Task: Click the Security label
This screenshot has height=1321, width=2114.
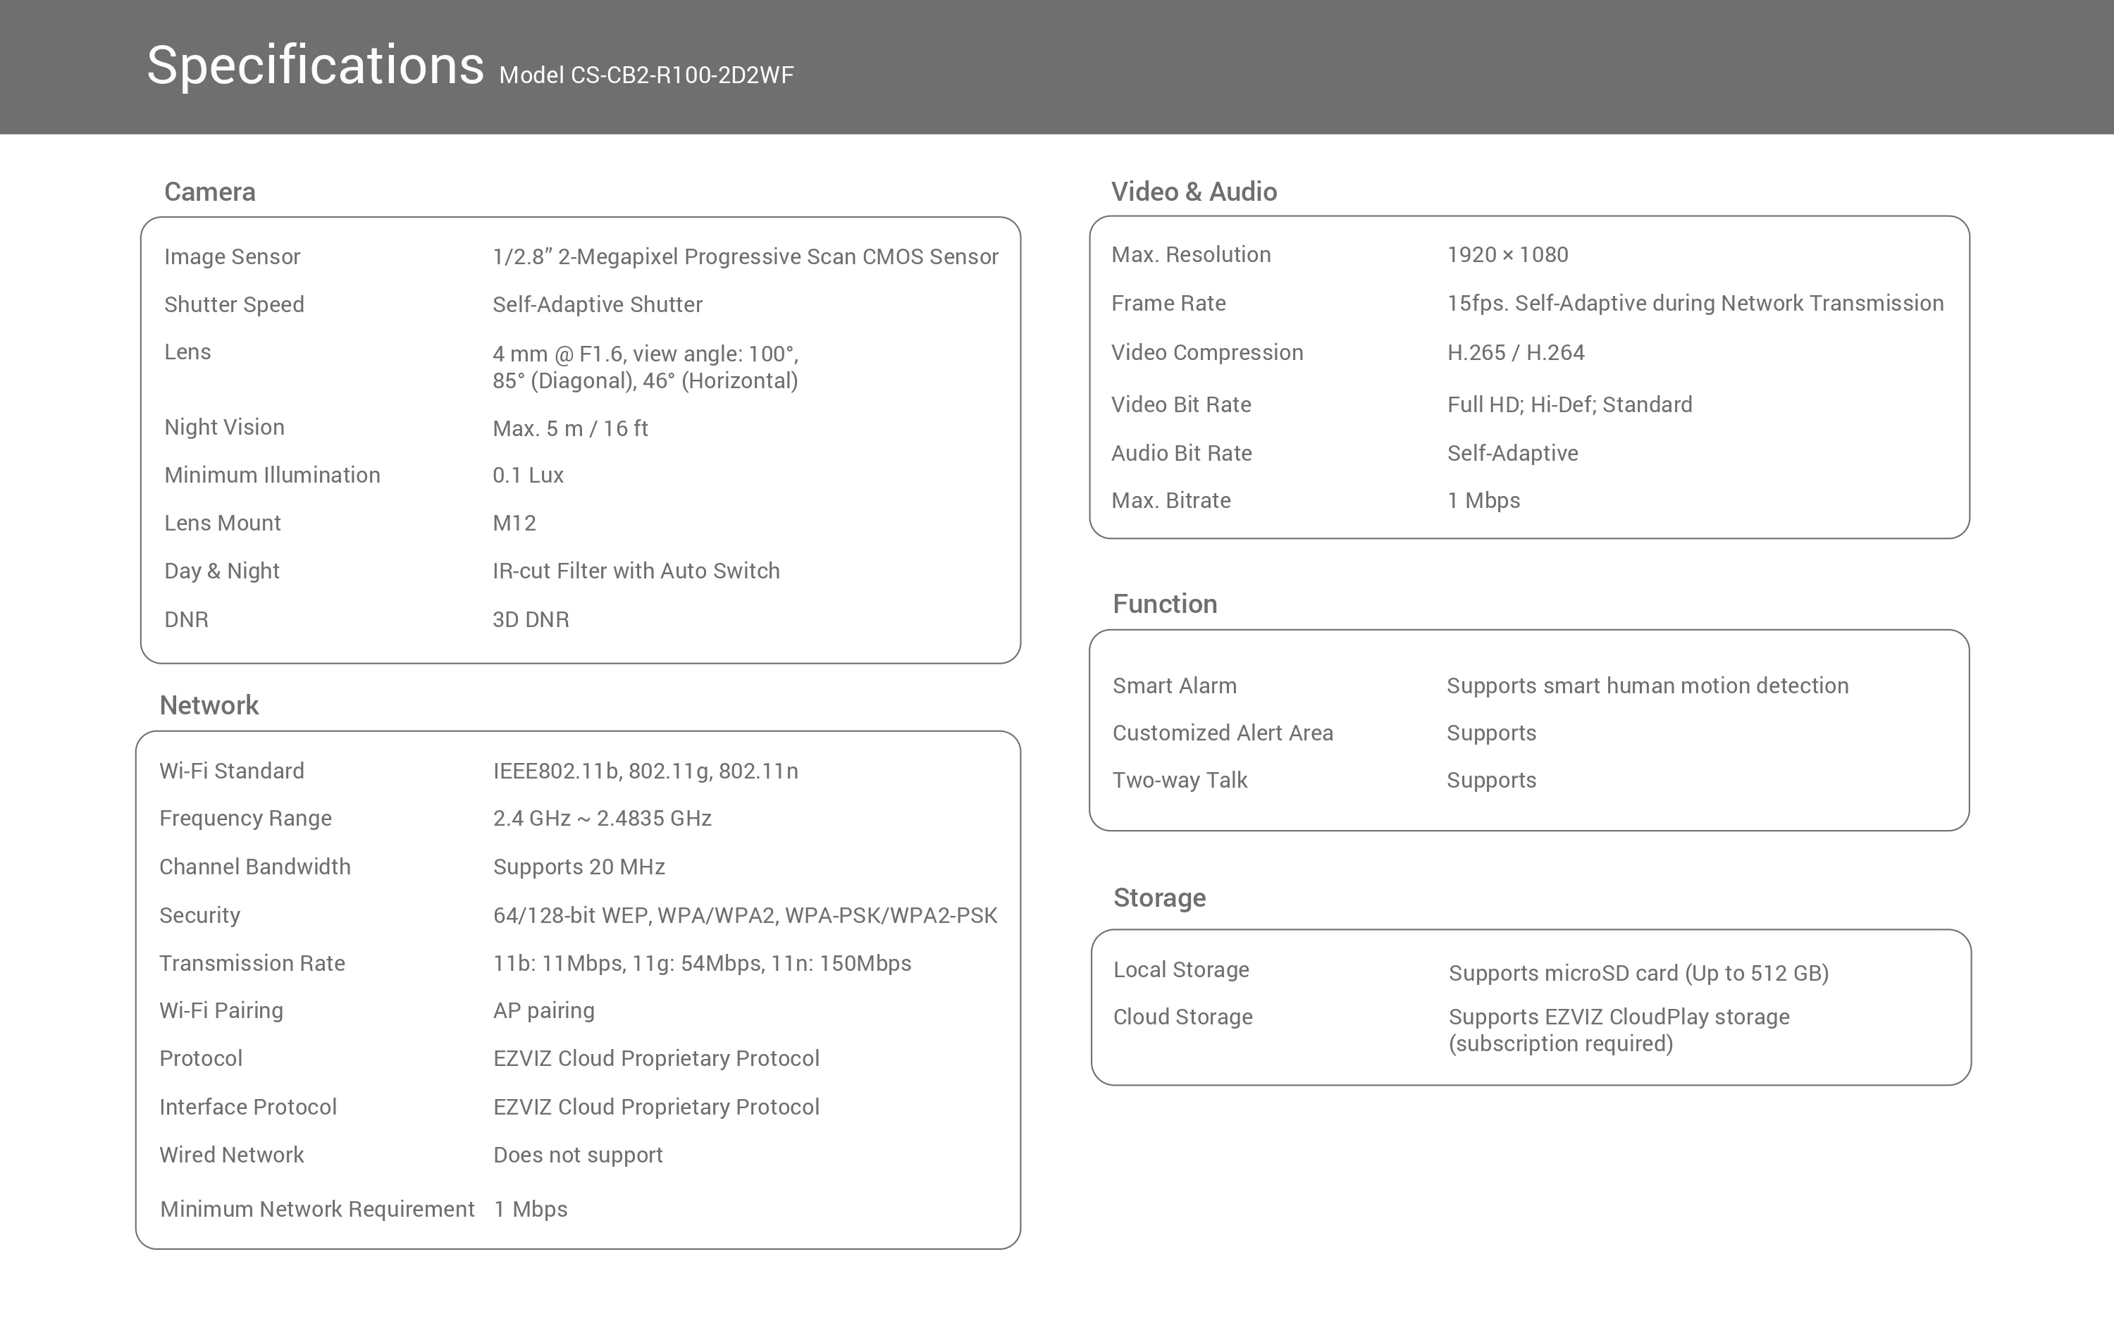Action: pyautogui.click(x=200, y=916)
